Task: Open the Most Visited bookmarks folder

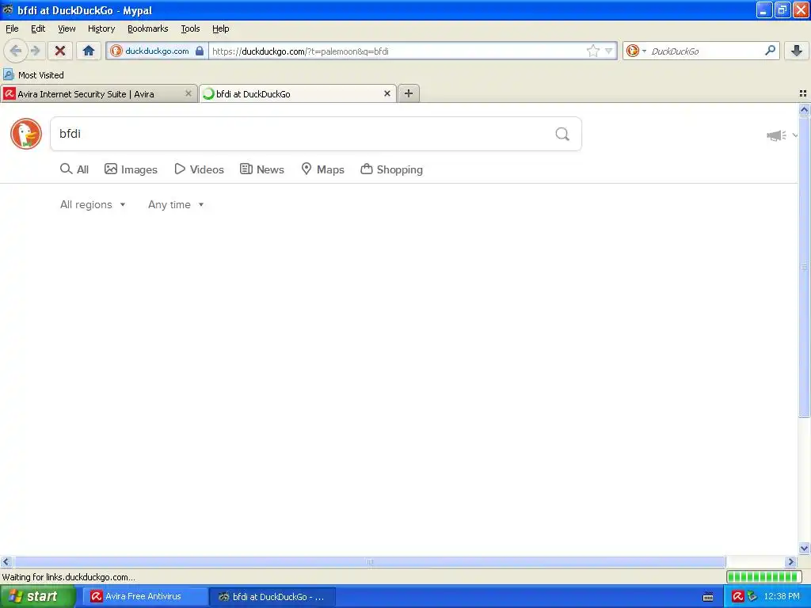Action: pos(33,75)
